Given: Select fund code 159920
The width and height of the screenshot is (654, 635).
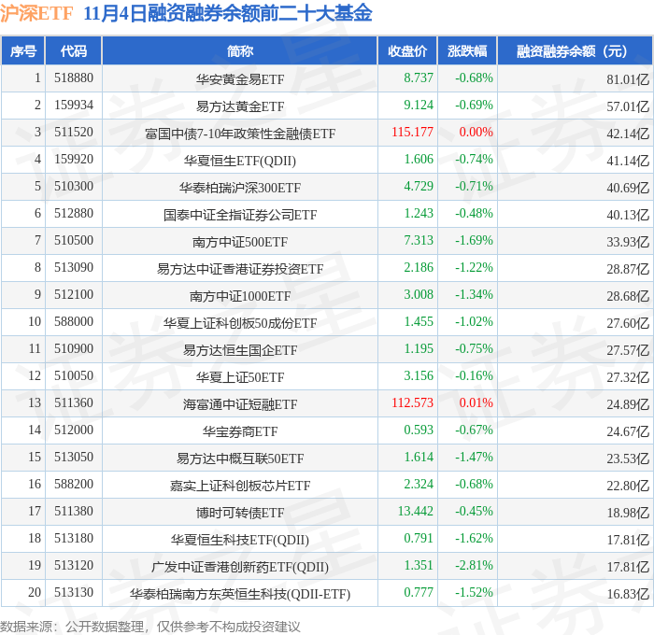Looking at the screenshot, I should pos(74,160).
